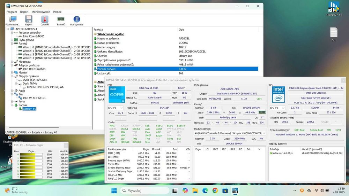
Task: Open the Czujniki thermometer icon
Action: click(45, 21)
